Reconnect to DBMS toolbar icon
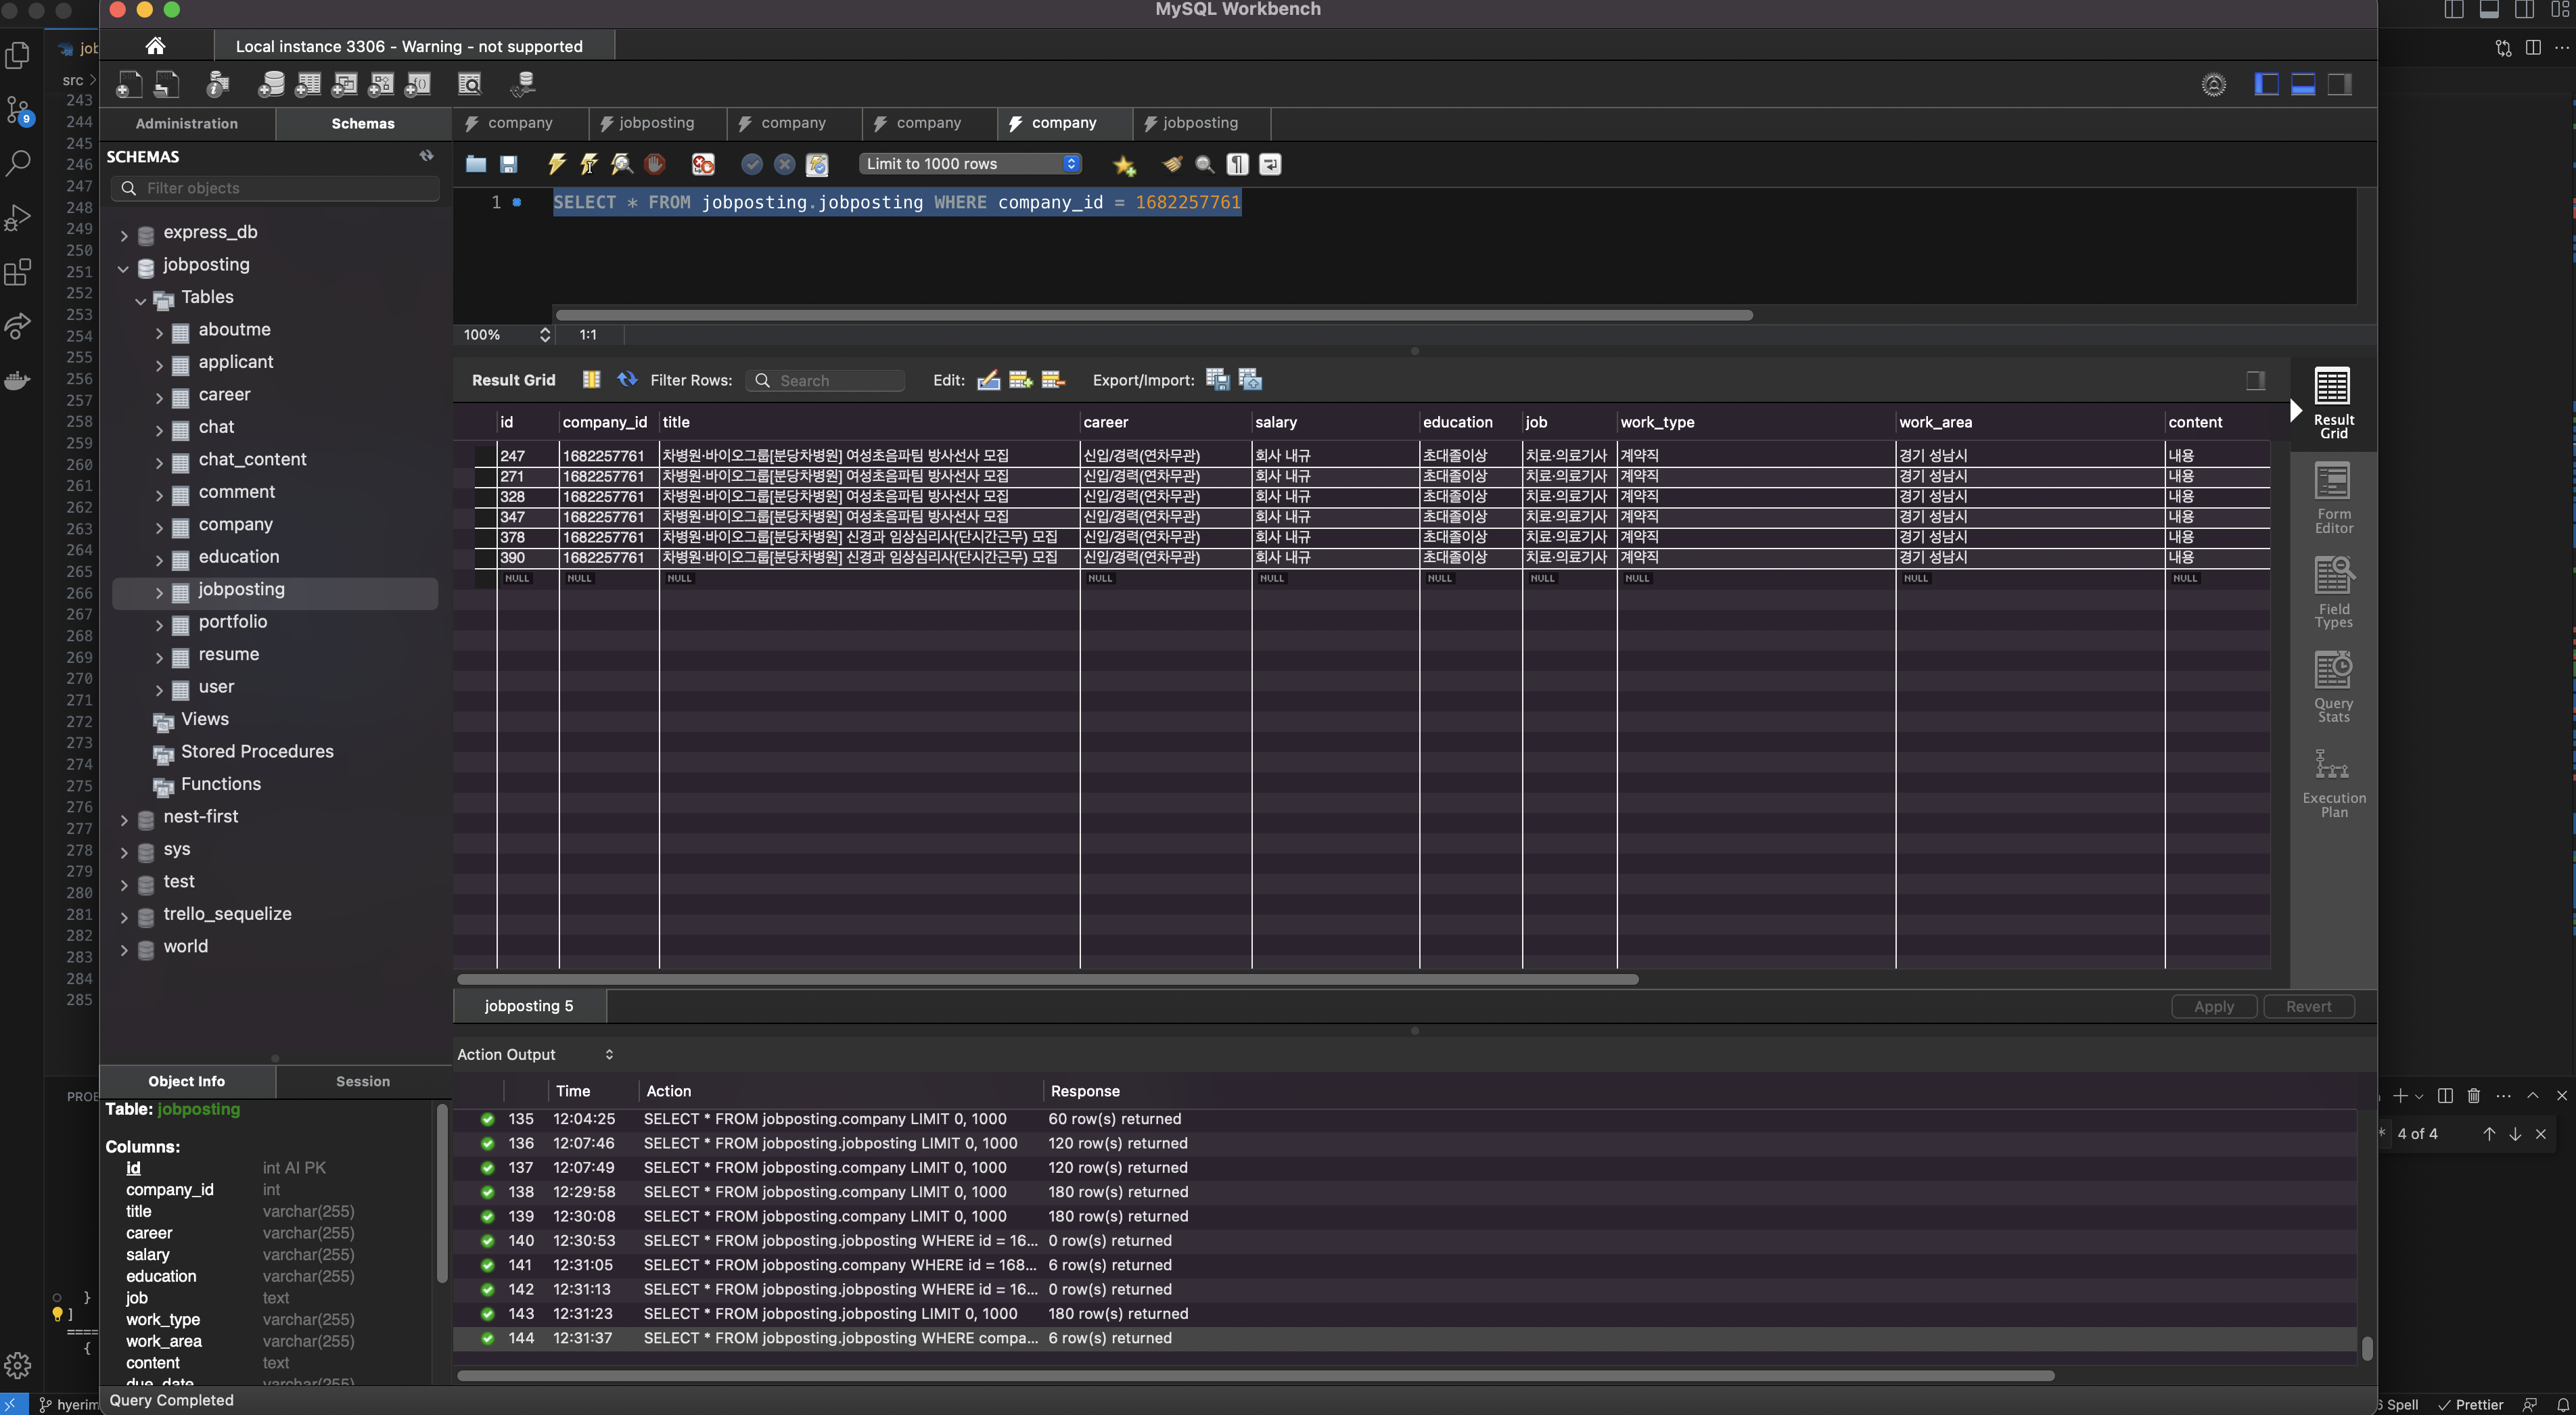Screen dimensions: 2576x1415 click(523, 85)
